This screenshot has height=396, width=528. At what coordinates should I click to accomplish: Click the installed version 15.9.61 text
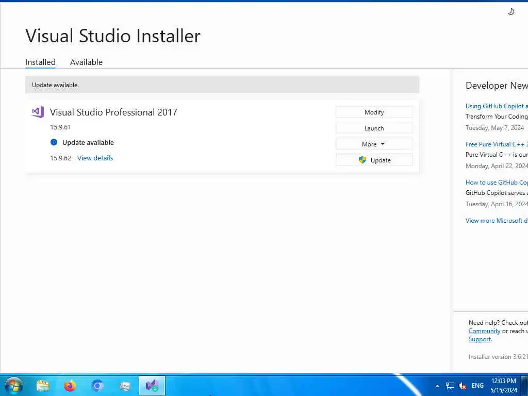coord(61,127)
